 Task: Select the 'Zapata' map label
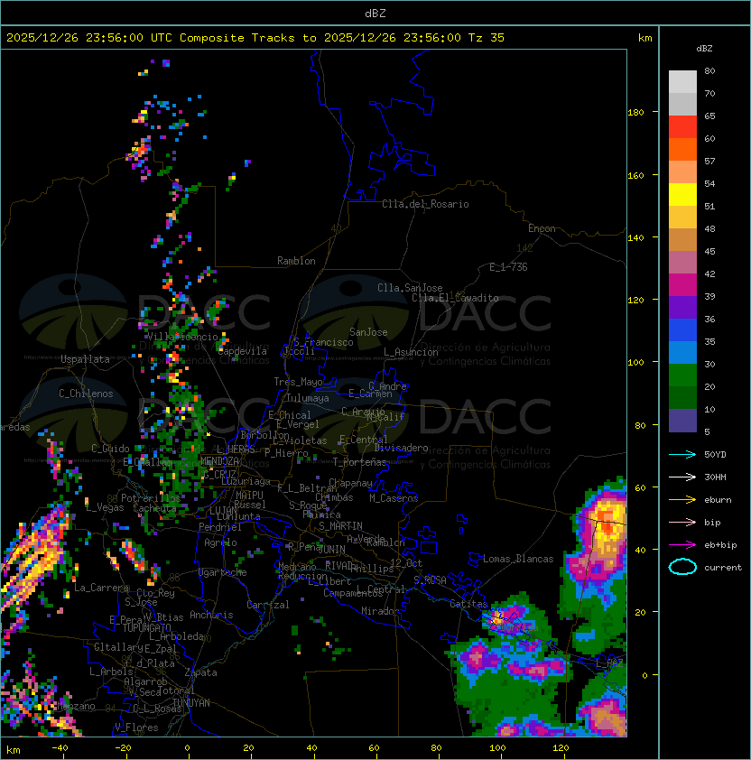coord(200,672)
